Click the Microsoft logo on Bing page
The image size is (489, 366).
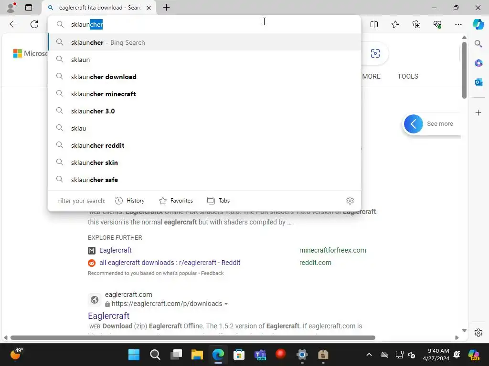(30, 53)
